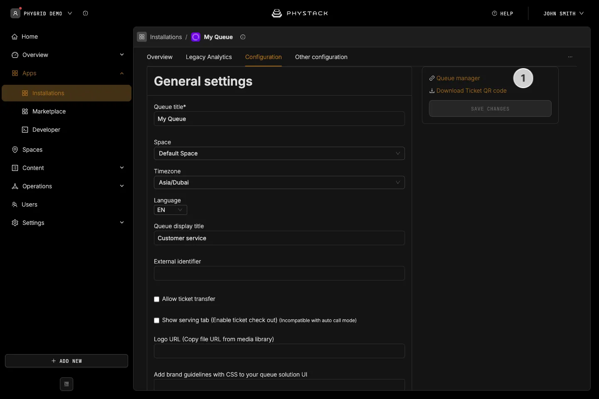Open the Space dropdown showing Default Space

click(x=279, y=153)
